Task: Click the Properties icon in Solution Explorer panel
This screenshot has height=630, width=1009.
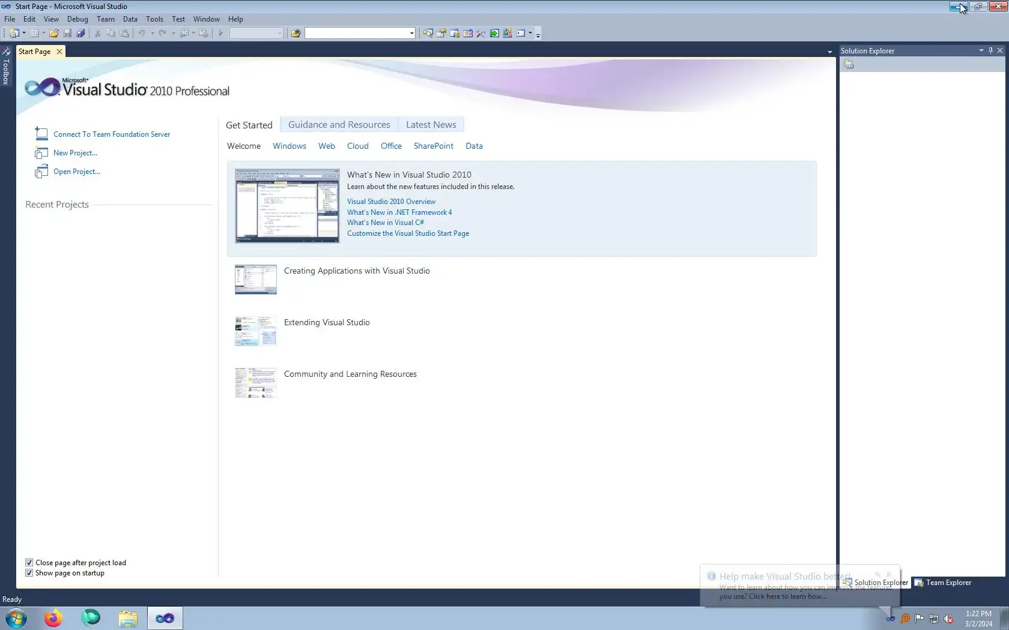Action: 849,65
